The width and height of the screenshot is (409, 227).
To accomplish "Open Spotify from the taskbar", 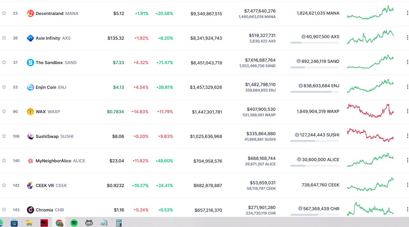I will click(x=74, y=223).
